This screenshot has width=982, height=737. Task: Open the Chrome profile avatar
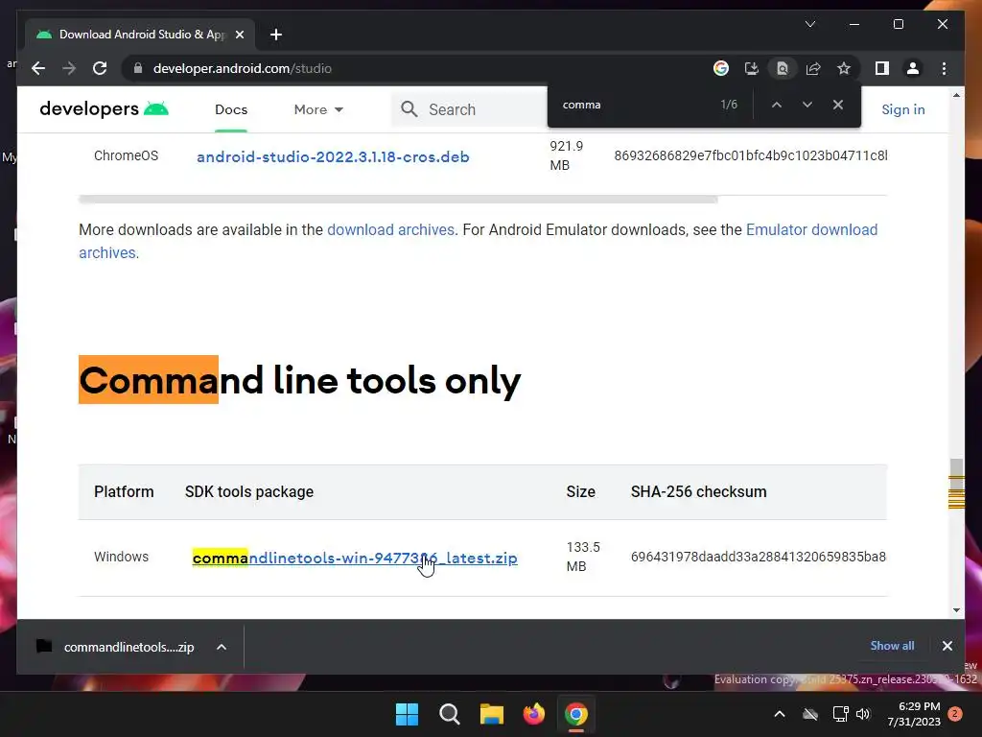913,68
